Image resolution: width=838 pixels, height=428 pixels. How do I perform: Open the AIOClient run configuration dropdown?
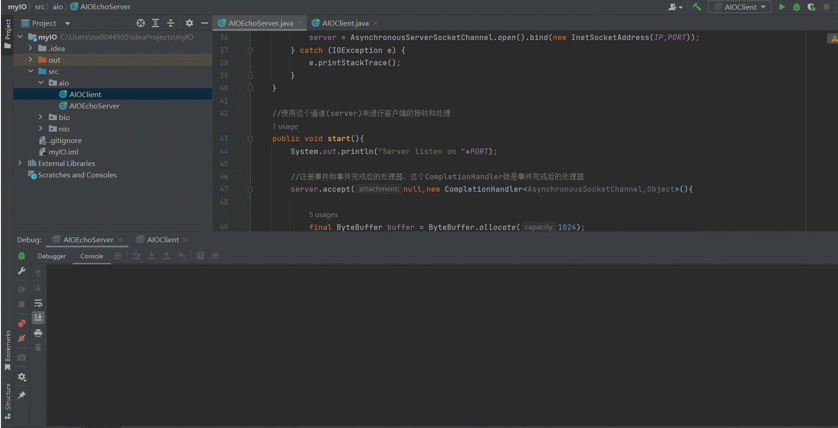tap(740, 7)
